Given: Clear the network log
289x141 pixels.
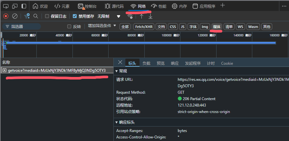Looking at the screenshot, I should 15,16.
